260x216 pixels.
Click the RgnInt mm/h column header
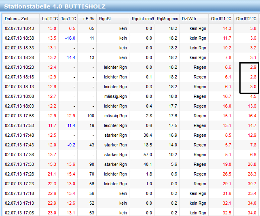(x=142, y=19)
